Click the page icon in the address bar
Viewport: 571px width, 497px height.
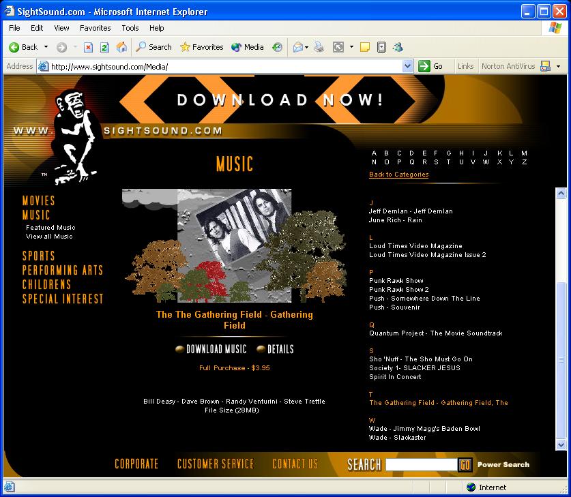44,66
